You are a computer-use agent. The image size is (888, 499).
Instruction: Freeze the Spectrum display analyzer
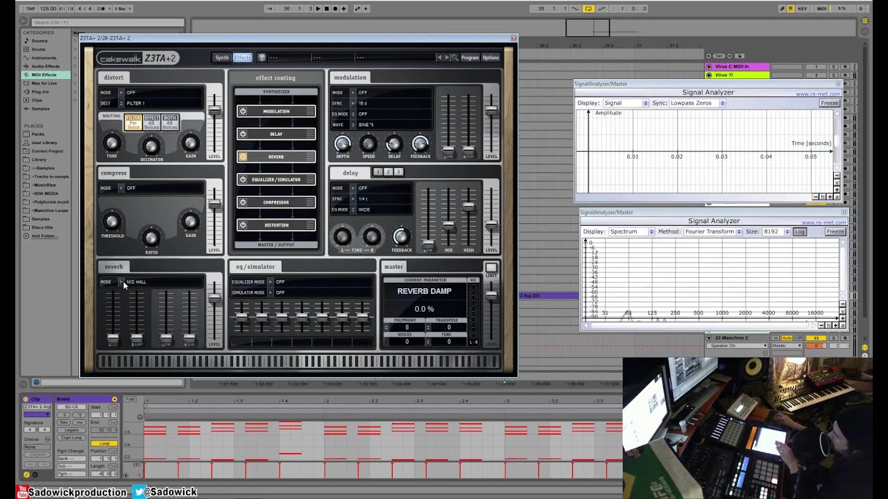coord(835,231)
